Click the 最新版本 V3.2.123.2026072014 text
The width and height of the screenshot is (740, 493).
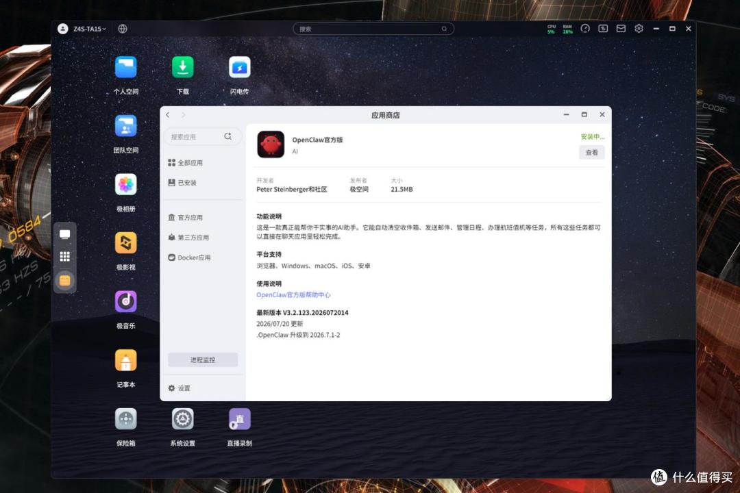tap(303, 313)
